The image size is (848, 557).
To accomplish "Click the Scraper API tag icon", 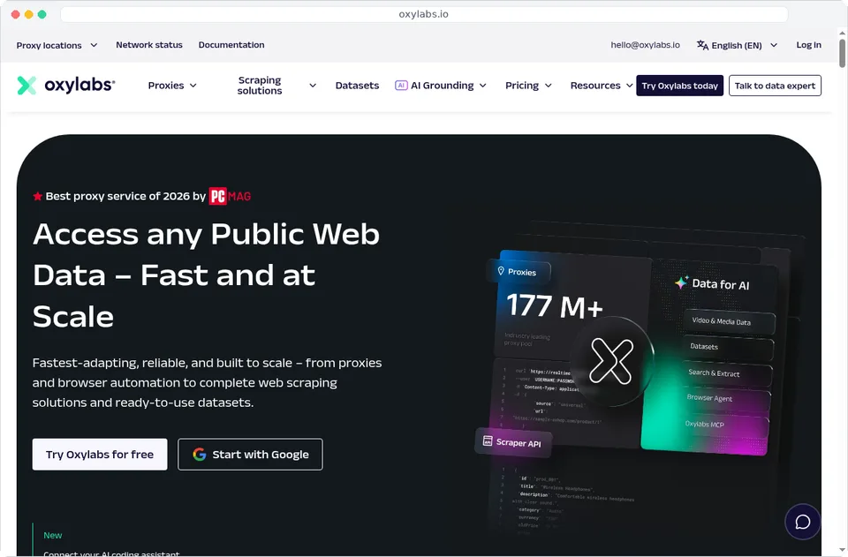I will coord(488,440).
